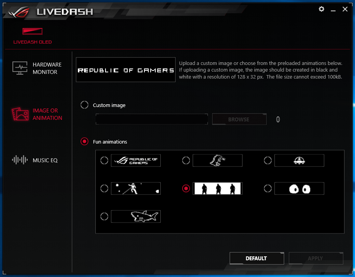Click the APPLY button

[316, 258]
